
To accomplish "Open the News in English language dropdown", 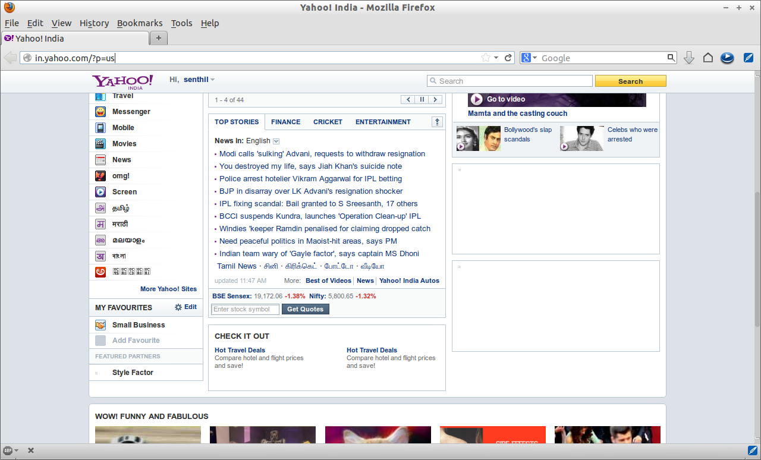I will tap(276, 141).
